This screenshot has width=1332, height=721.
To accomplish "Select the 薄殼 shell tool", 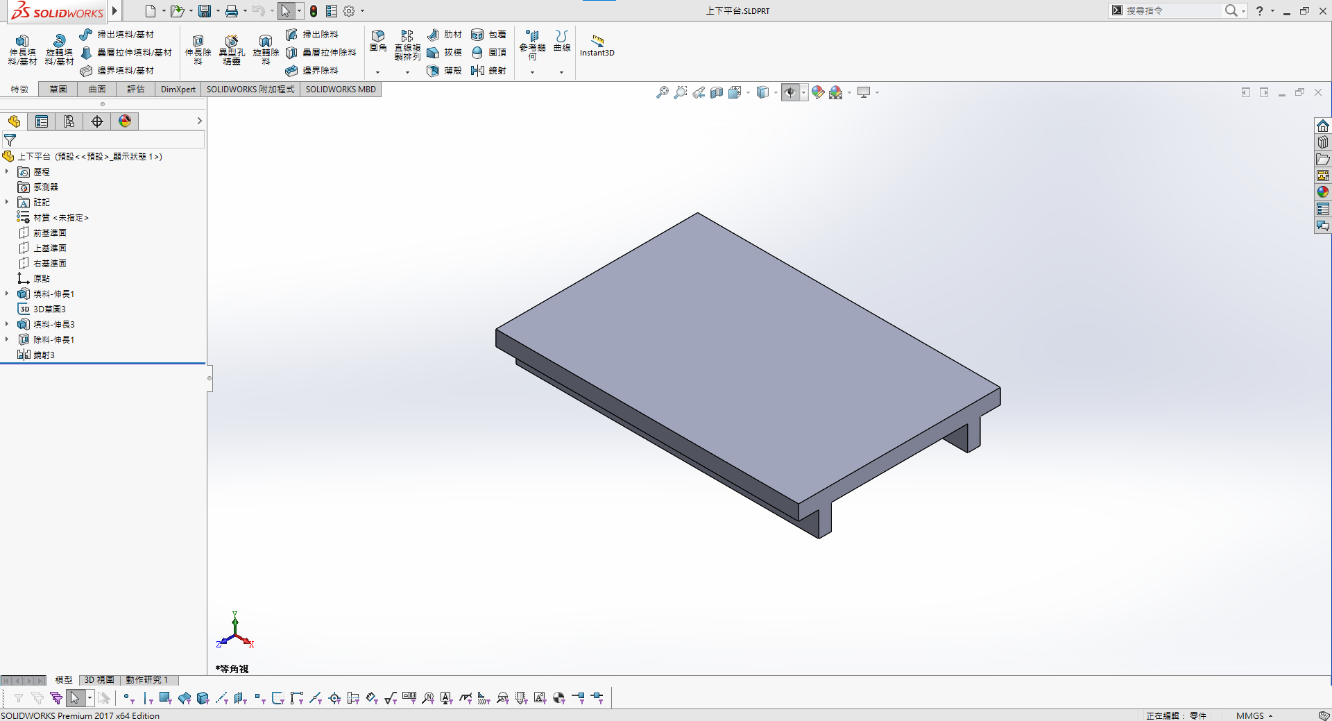I will [x=445, y=71].
